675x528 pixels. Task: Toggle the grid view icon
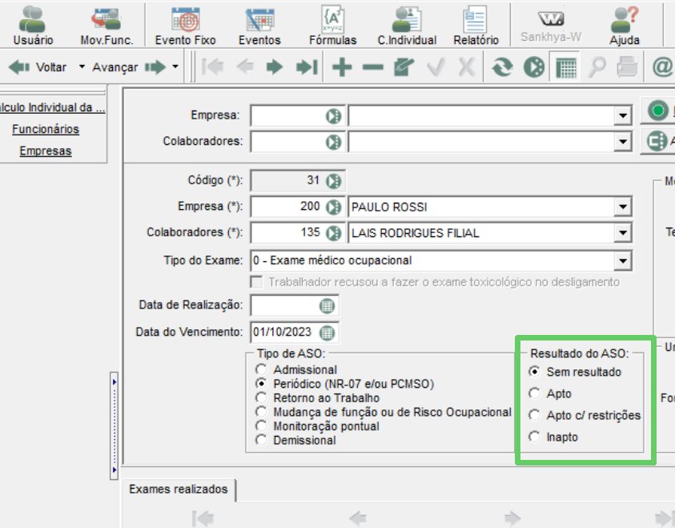565,67
